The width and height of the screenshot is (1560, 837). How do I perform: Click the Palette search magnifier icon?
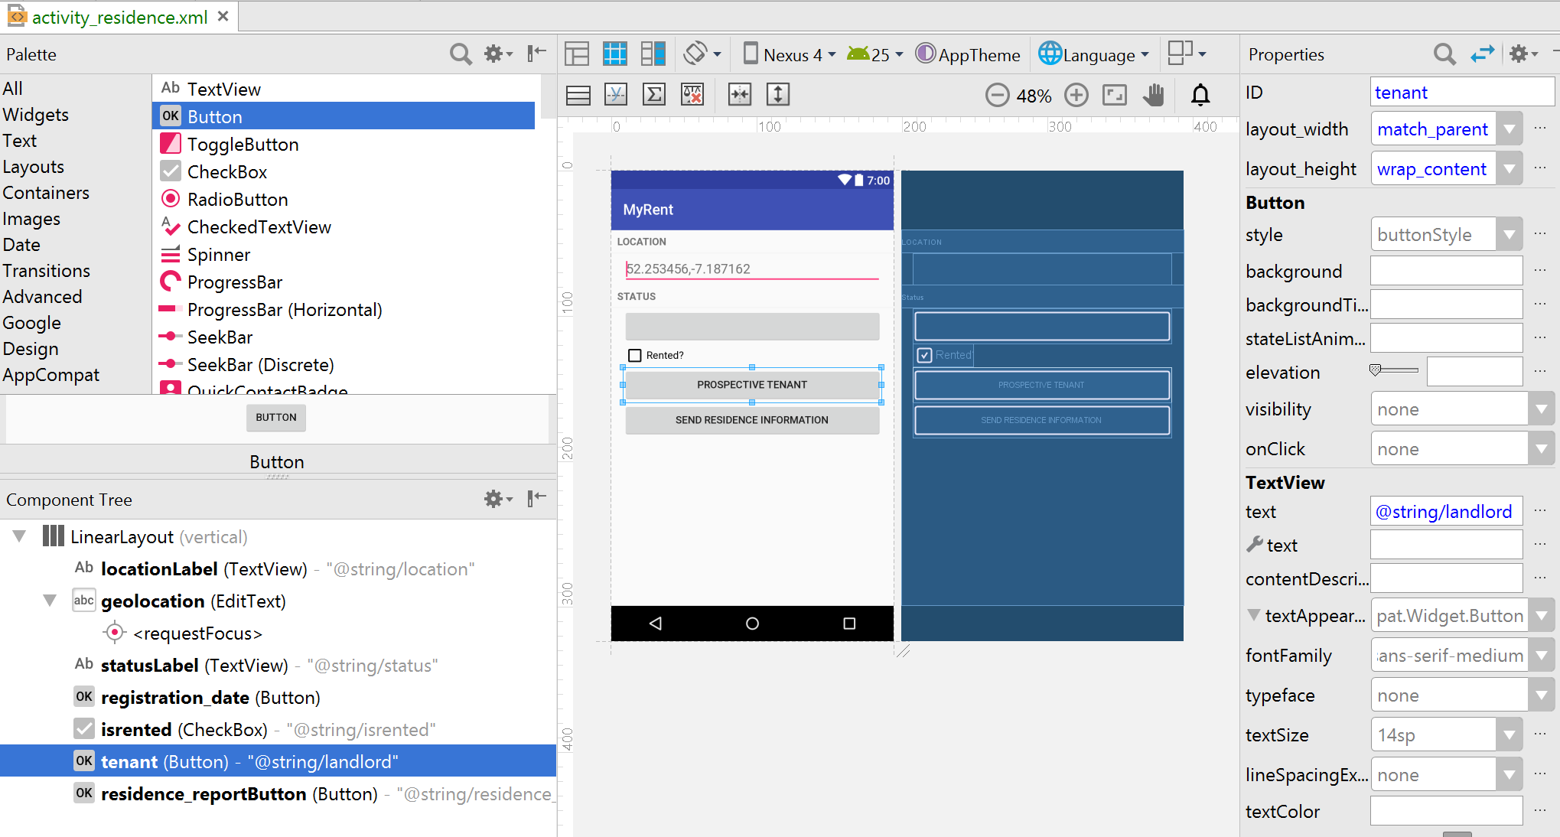460,54
